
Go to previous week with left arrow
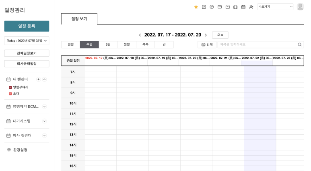(x=140, y=35)
